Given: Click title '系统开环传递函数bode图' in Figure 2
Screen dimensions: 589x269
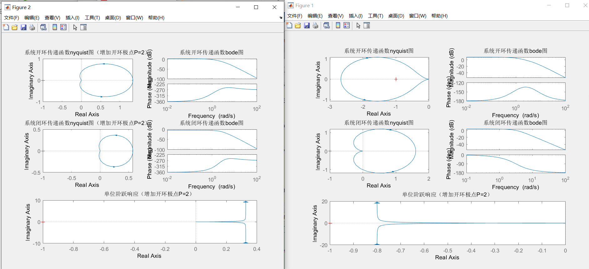Looking at the screenshot, I should (212, 52).
